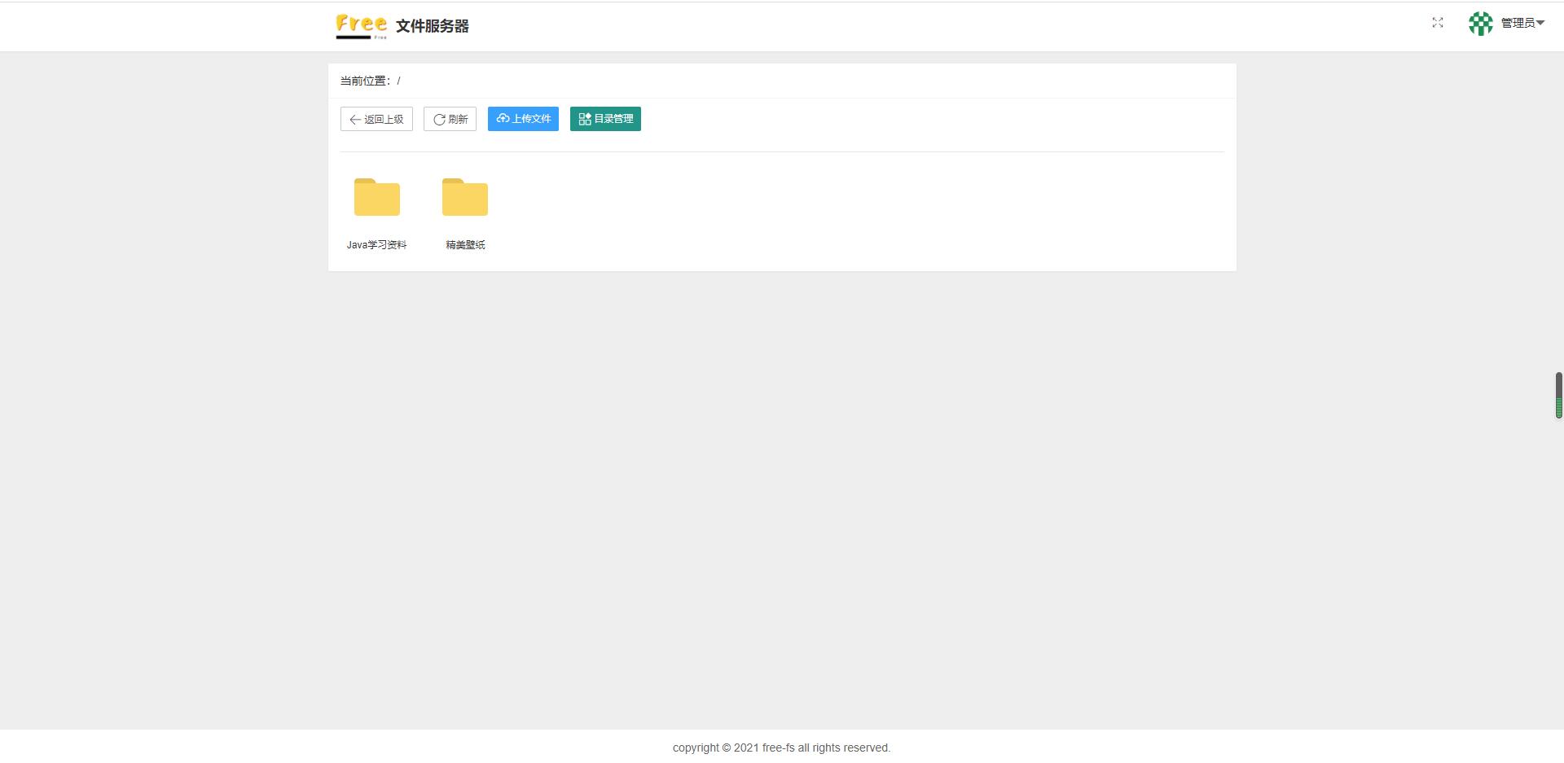Click the root / in the breadcrumb path
1564x763 pixels.
click(x=400, y=81)
